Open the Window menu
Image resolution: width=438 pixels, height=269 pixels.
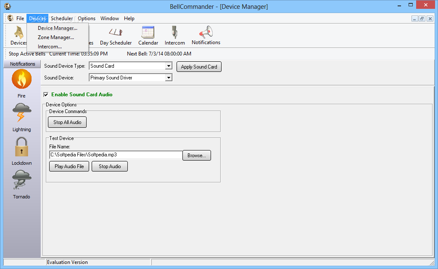pyautogui.click(x=109, y=18)
